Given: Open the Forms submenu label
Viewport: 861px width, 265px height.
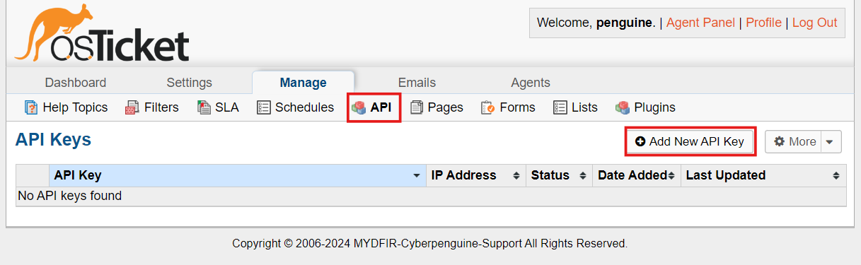Looking at the screenshot, I should (517, 107).
